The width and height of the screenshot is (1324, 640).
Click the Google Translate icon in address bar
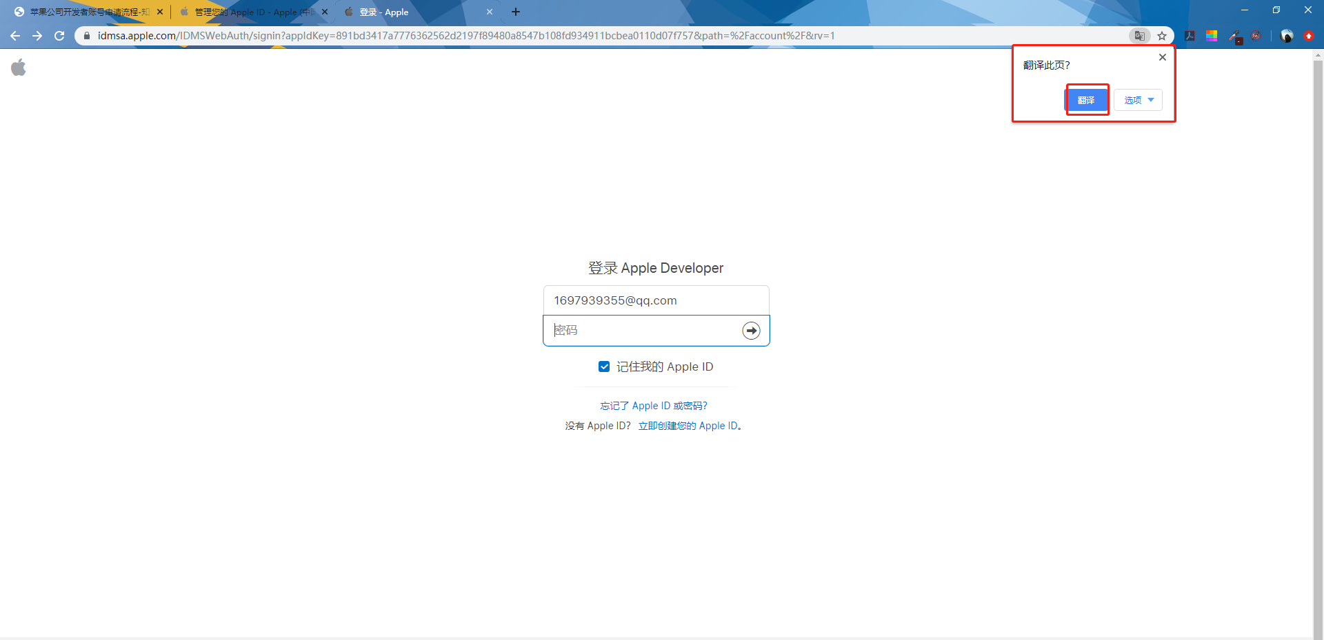[x=1139, y=36]
